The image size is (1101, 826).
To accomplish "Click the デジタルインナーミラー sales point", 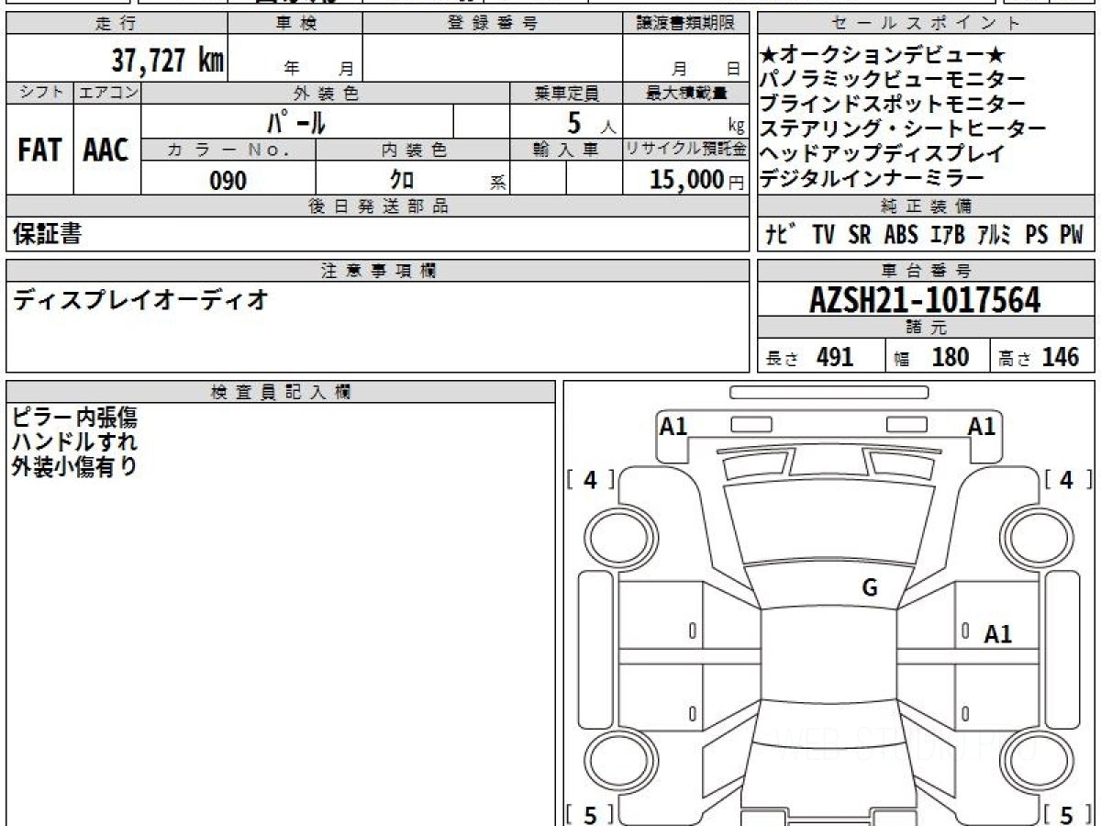I will pos(873,178).
